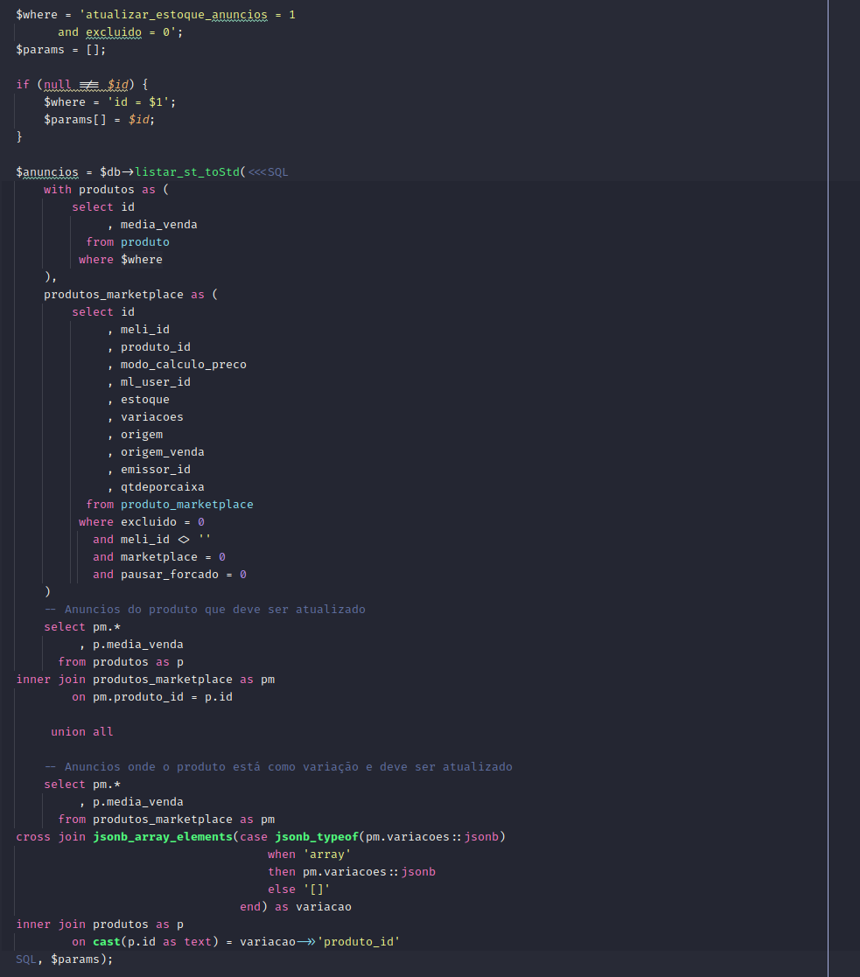The width and height of the screenshot is (860, 977).
Task: Click the null !== $id condition
Action: click(x=88, y=85)
